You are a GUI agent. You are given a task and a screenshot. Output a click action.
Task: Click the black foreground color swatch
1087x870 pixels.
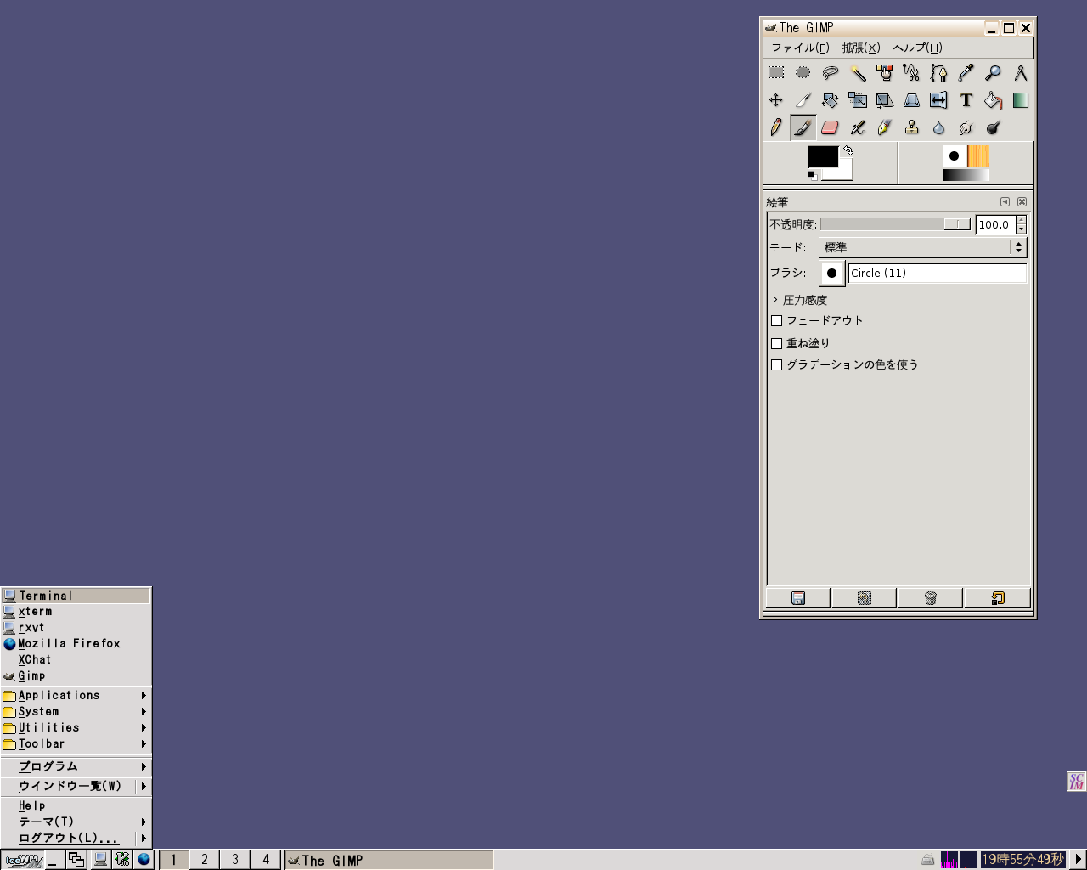(821, 155)
